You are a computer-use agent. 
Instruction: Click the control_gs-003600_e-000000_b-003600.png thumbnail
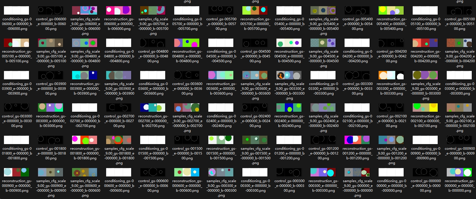pos(187,75)
